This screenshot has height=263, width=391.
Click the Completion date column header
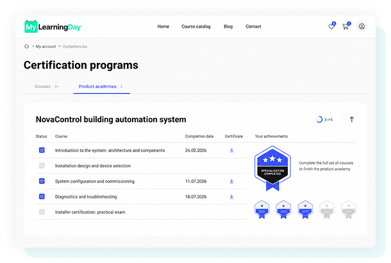(199, 136)
